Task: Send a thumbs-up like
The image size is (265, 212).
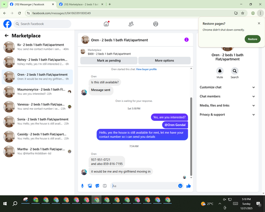Action: (x=189, y=185)
